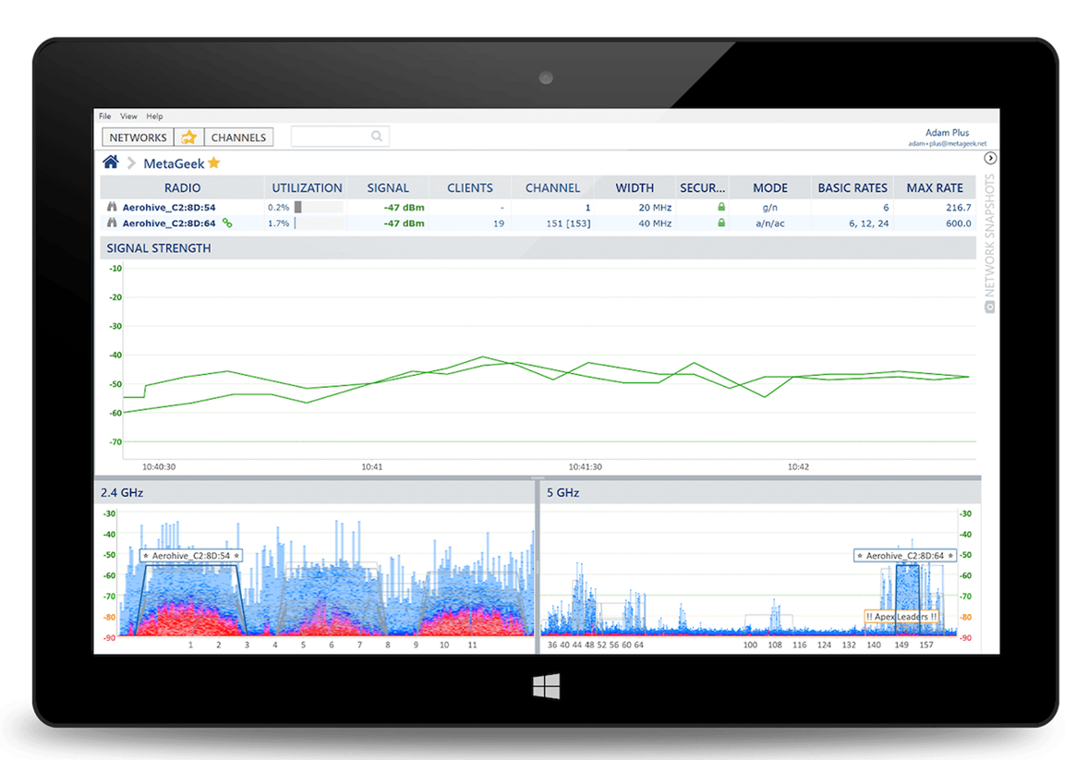Sort by SIGNAL column header
The width and height of the screenshot is (1088, 760).
[388, 187]
